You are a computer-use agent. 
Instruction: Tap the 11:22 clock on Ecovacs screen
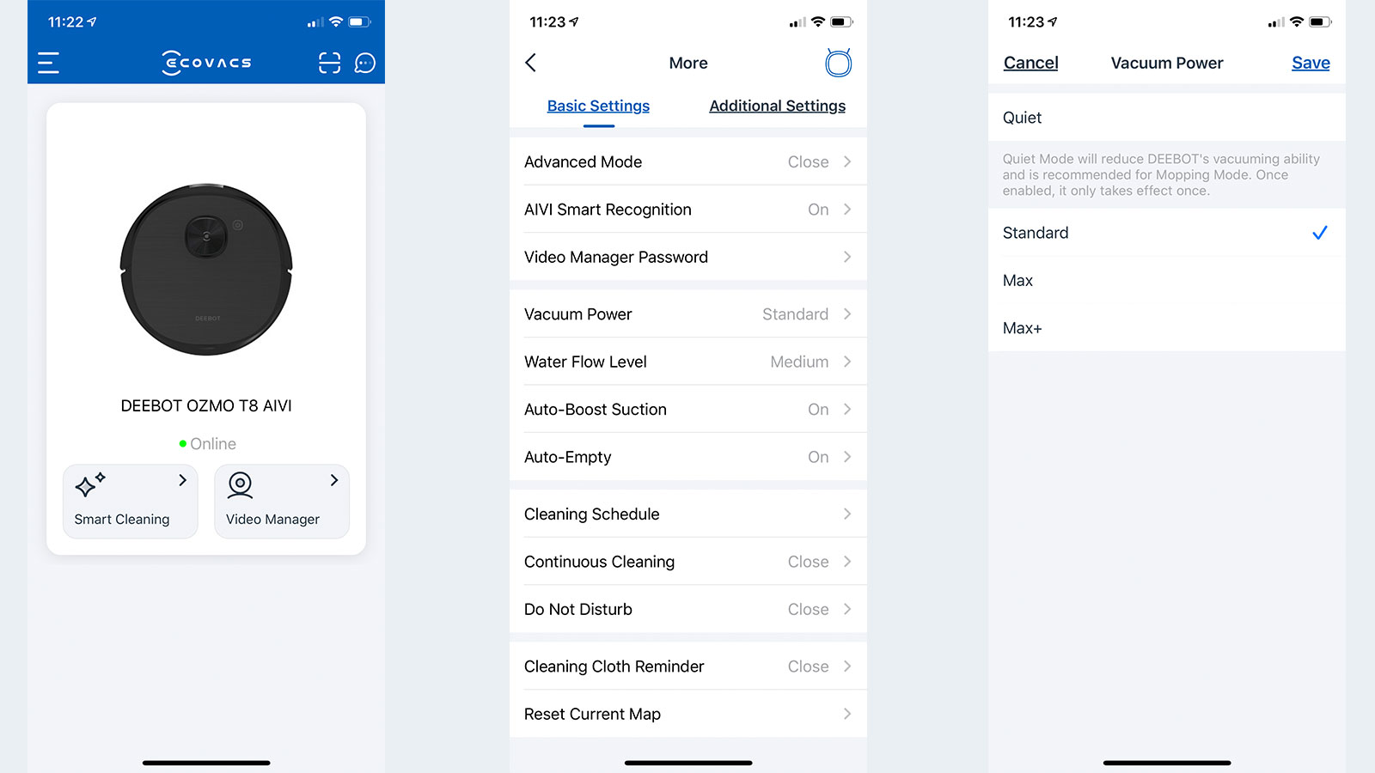point(65,21)
